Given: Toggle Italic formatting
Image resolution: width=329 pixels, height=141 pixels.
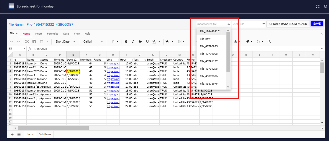Looking at the screenshot, I should click(133, 41).
